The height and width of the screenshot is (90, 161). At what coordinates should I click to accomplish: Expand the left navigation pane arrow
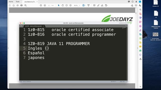pos(8,48)
